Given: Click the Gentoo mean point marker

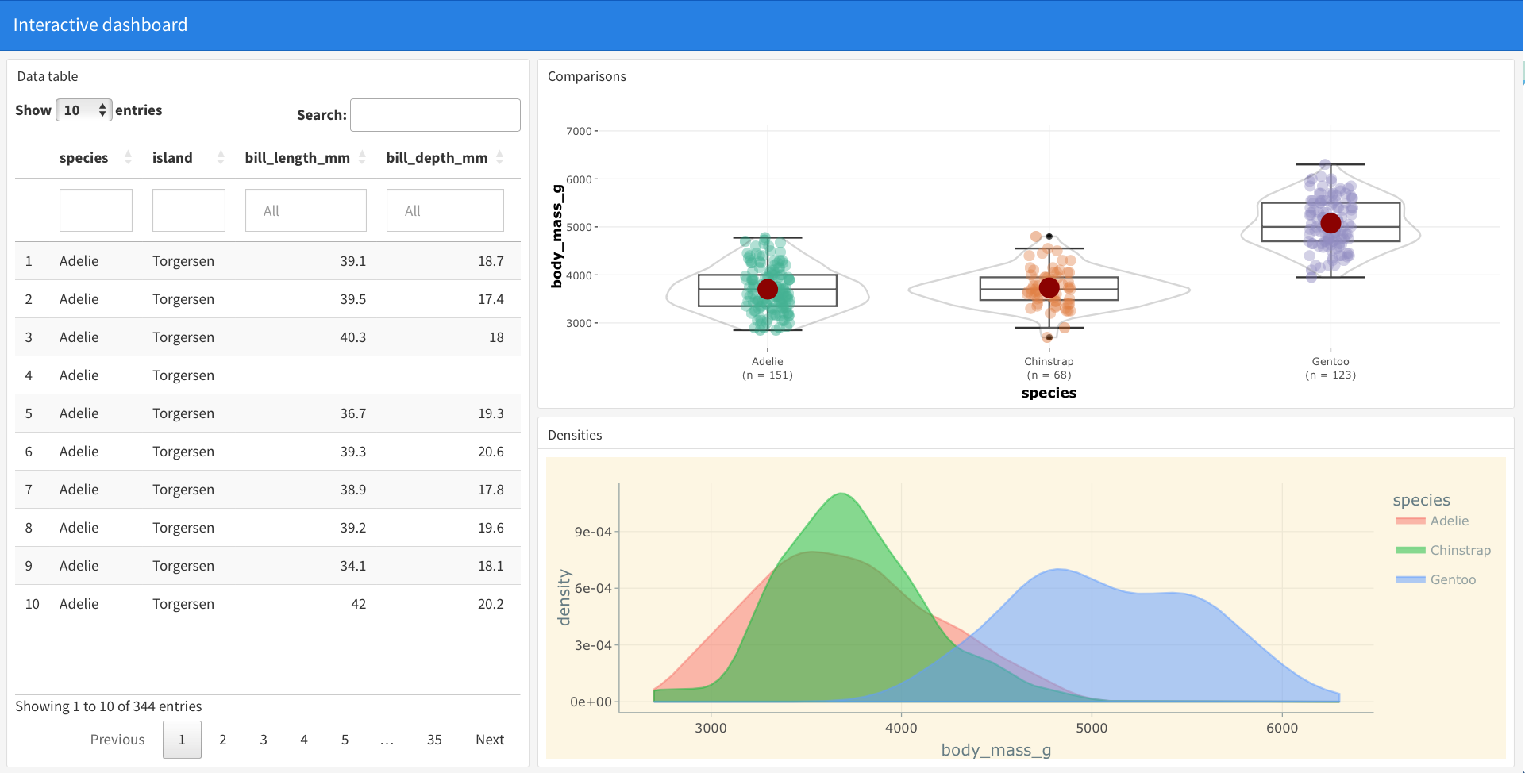Looking at the screenshot, I should [x=1331, y=223].
